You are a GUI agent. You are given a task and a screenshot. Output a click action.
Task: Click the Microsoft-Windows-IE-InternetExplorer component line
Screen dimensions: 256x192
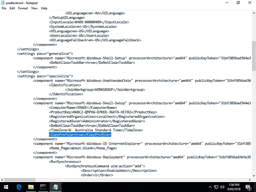(x=142, y=144)
